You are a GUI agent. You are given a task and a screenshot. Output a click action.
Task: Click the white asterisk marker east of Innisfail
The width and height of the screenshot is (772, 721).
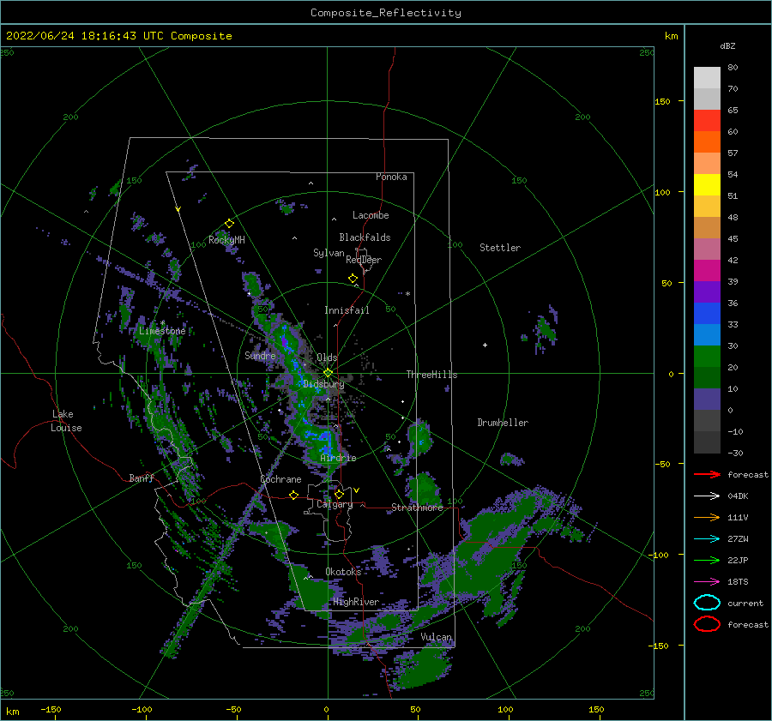[407, 294]
